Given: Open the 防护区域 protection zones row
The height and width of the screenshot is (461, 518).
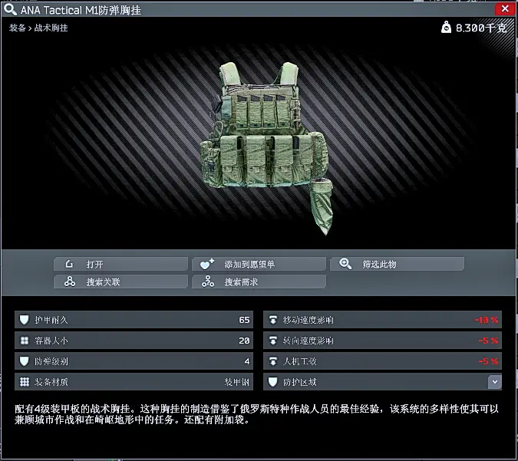Looking at the screenshot, I should [382, 382].
